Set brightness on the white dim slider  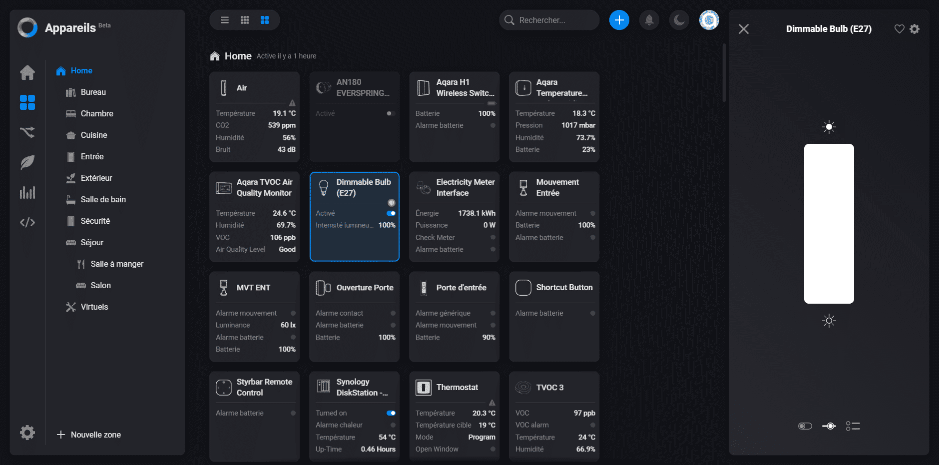(x=829, y=224)
